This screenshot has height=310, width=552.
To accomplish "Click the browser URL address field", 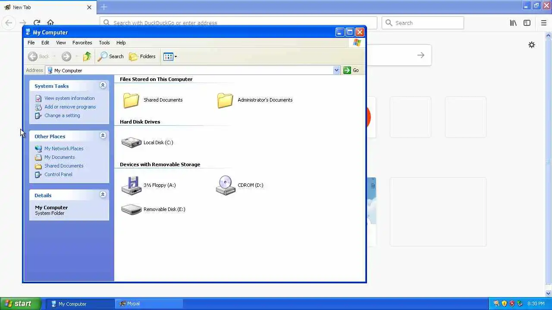I will coord(238,23).
